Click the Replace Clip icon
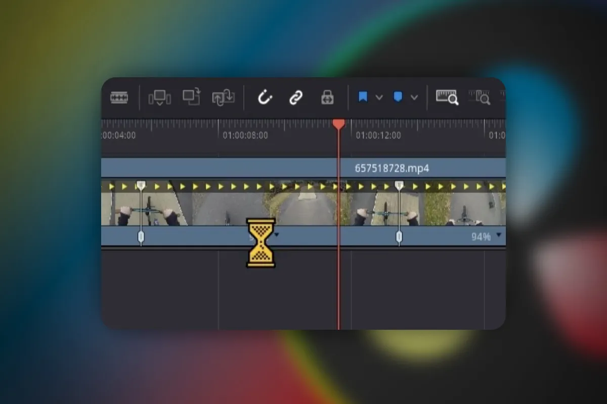Image resolution: width=607 pixels, height=404 pixels. [x=223, y=97]
